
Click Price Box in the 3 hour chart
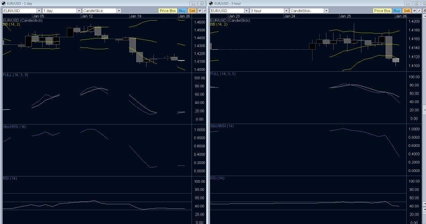[382, 11]
